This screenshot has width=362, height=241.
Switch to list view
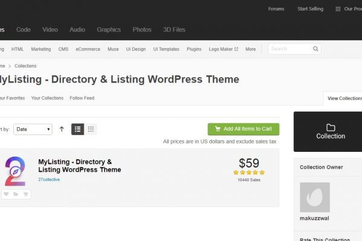tap(78, 129)
